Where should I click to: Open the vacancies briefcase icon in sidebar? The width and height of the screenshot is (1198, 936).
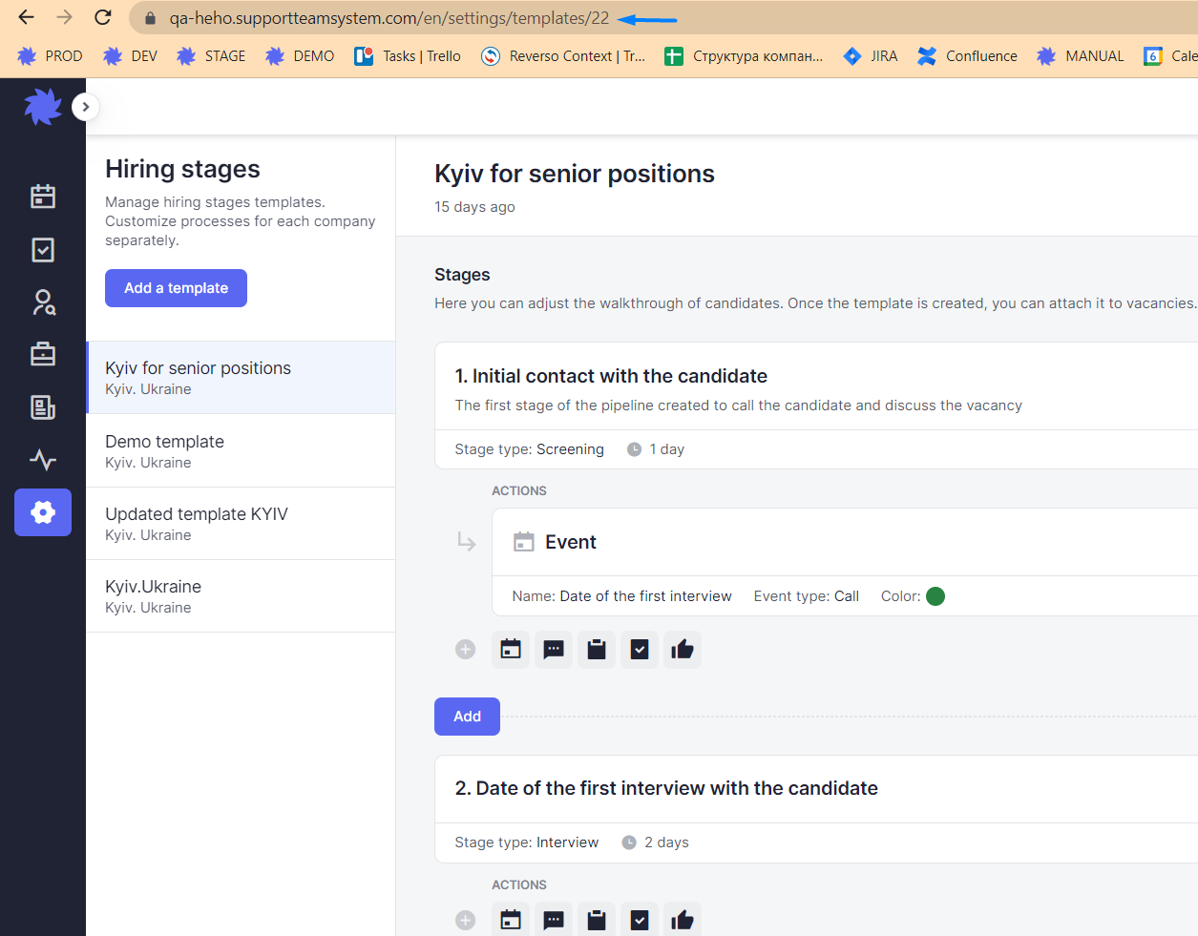[x=43, y=354]
